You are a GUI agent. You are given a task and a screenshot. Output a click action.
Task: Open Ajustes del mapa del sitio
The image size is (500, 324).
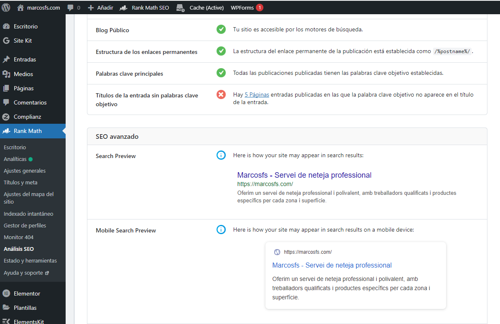(29, 198)
